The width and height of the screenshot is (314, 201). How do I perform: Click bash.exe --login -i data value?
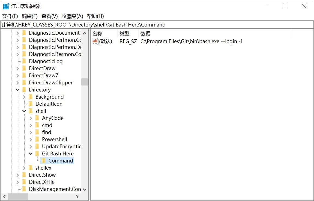point(191,41)
